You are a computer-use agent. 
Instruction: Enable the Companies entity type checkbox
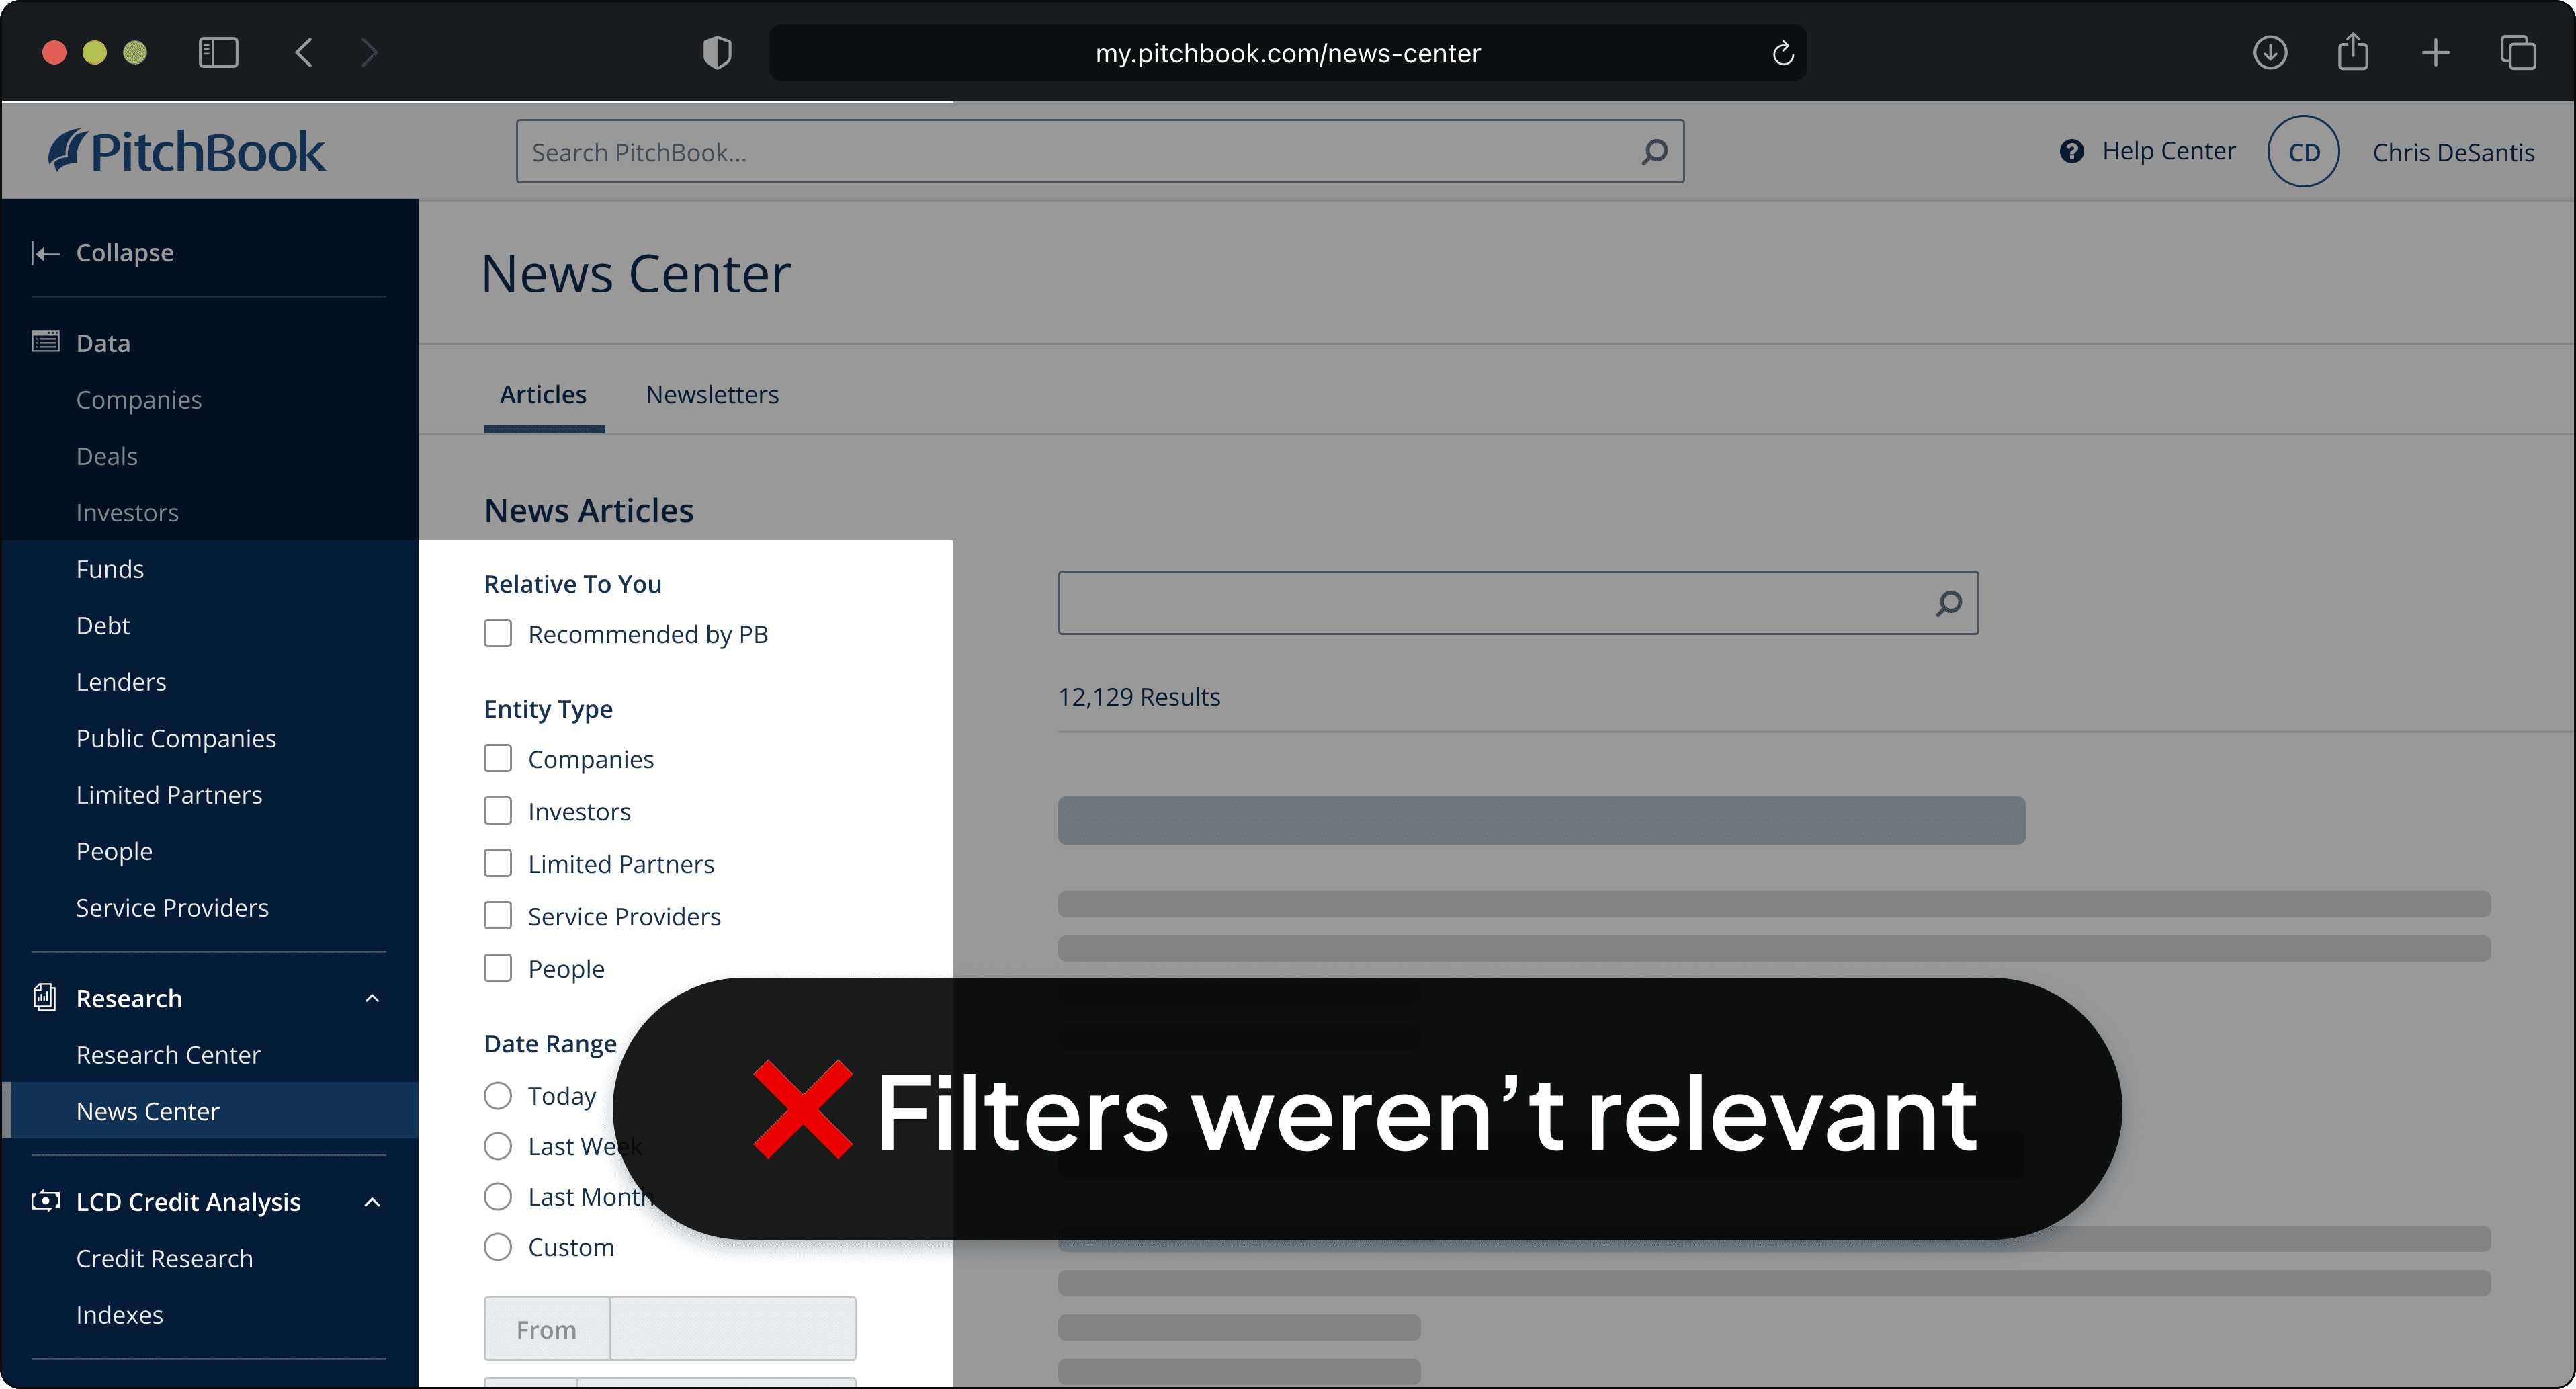(x=498, y=759)
